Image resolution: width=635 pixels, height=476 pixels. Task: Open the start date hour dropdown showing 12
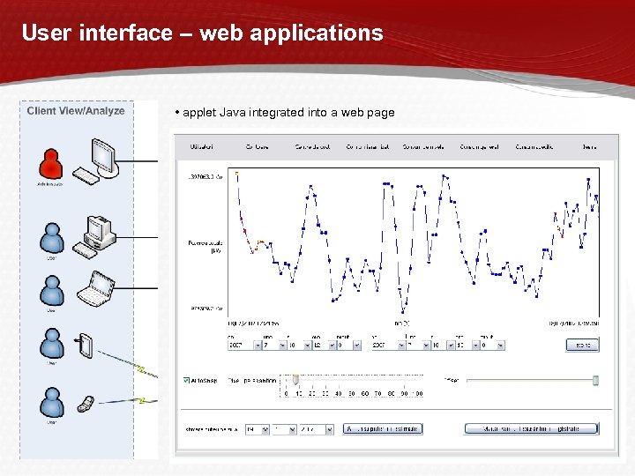[325, 346]
